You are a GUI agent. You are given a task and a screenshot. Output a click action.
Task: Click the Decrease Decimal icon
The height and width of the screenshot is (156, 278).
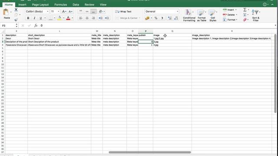pos(176,18)
